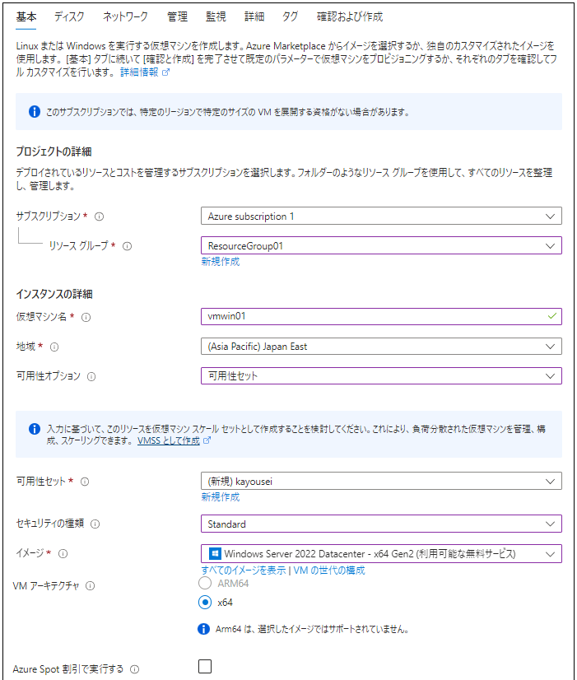Select the x64 architecture radio button
The image size is (577, 680).
(205, 603)
